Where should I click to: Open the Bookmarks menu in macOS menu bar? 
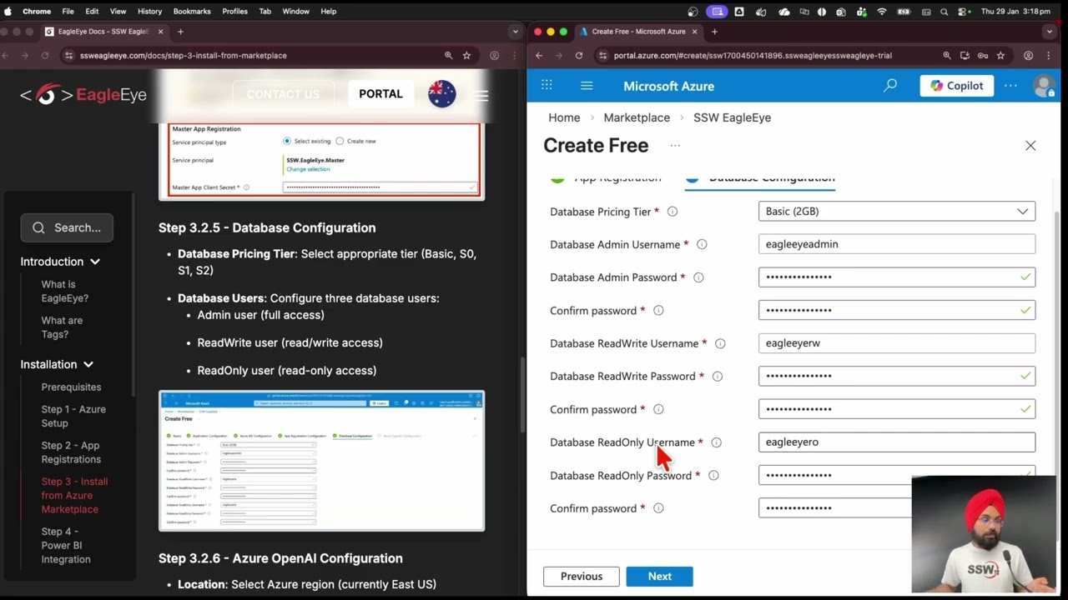[x=192, y=11]
